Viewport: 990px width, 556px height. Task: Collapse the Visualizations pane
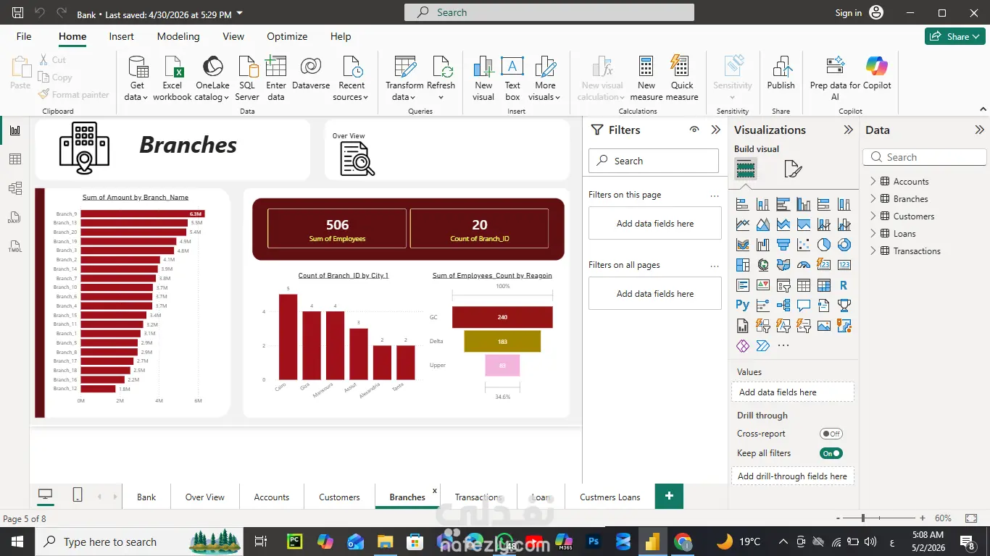pos(848,130)
